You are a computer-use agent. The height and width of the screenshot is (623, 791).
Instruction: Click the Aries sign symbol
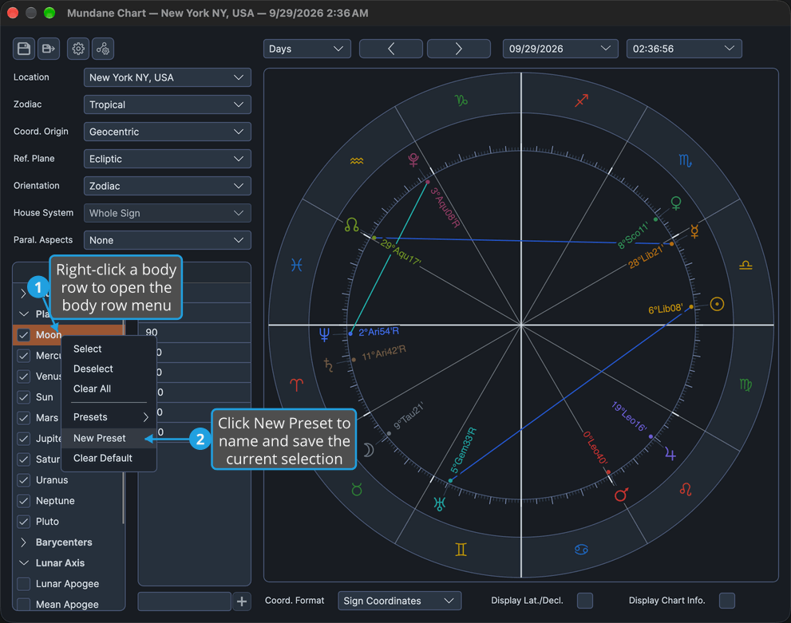click(297, 385)
